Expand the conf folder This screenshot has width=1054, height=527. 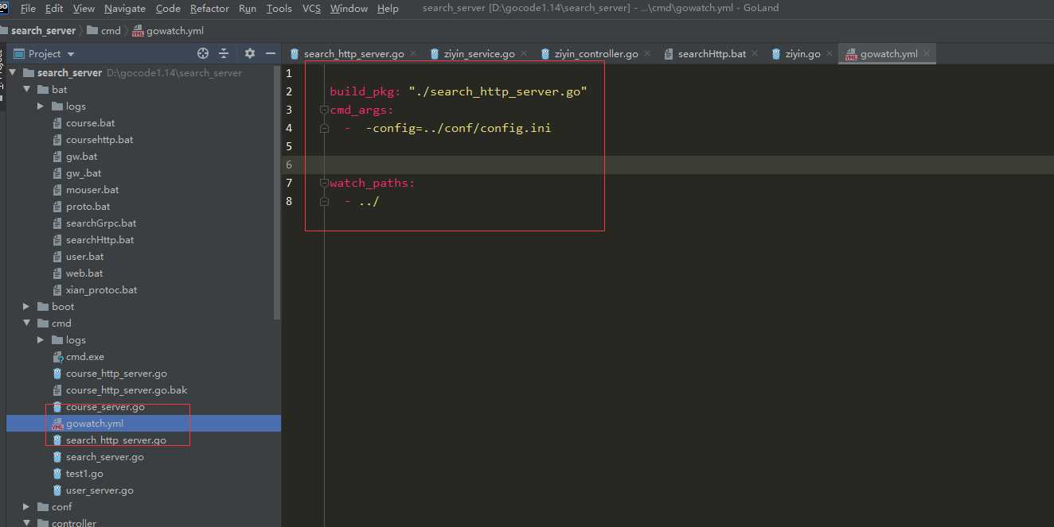(27, 507)
